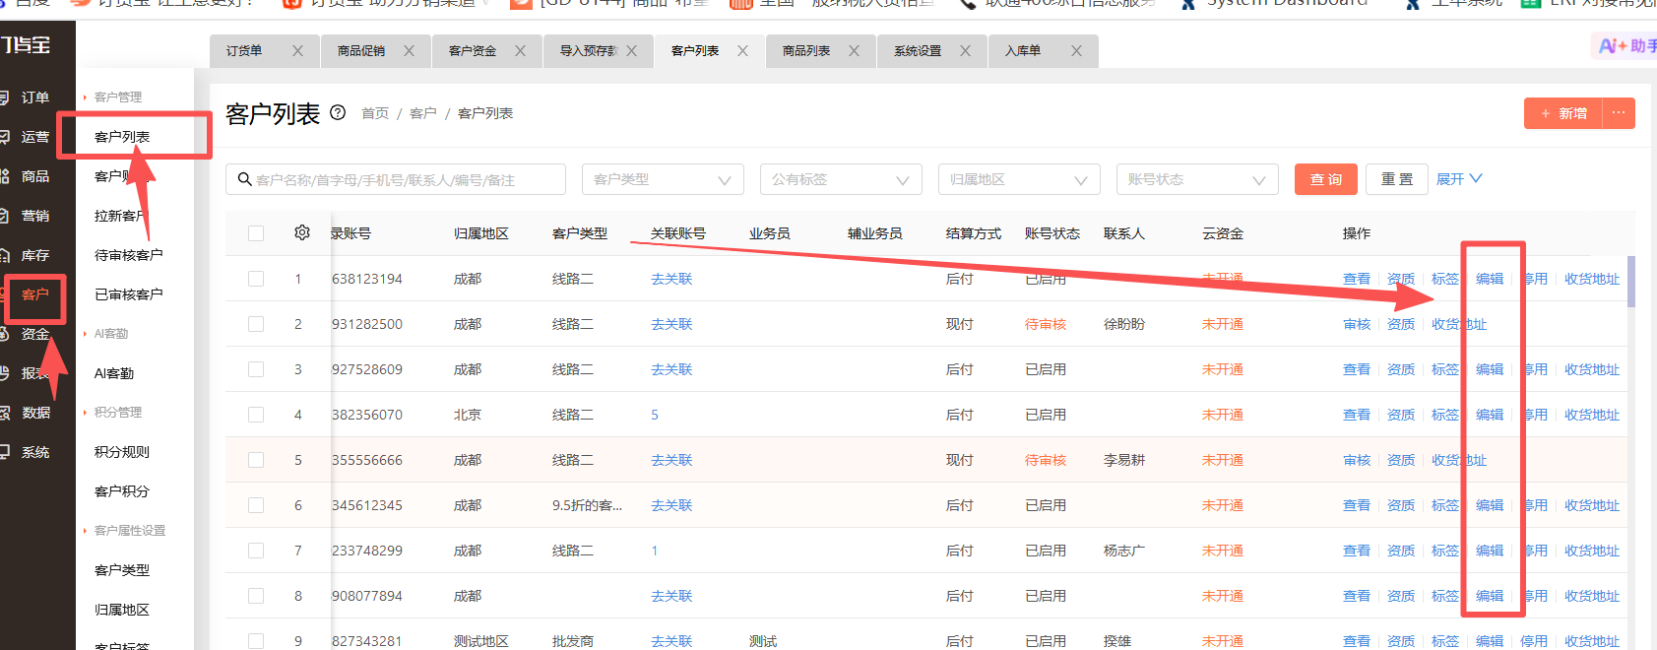
Task: Open the 数据 sidebar section
Action: [35, 413]
